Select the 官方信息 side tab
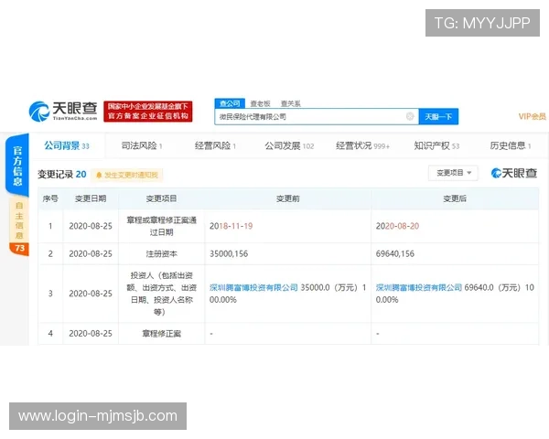This screenshot has width=549, height=439. click(17, 166)
